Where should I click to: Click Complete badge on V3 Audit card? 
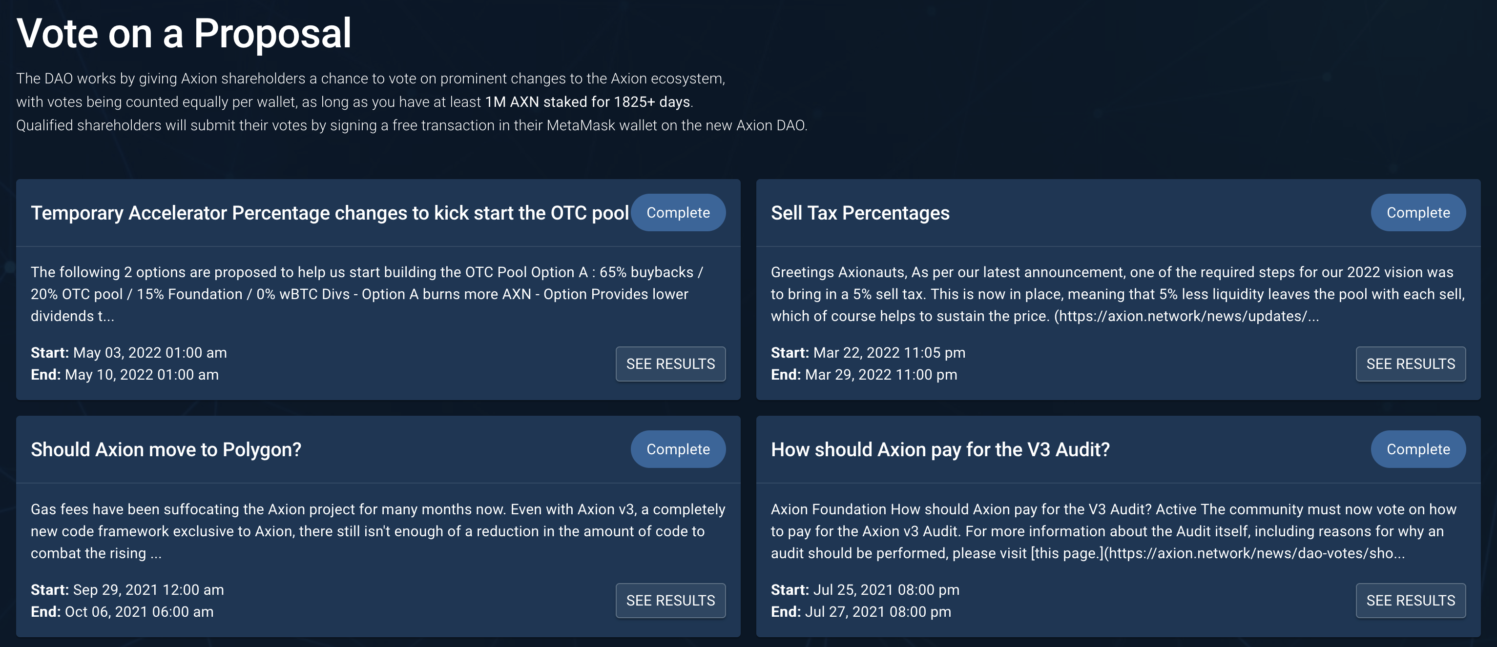(x=1417, y=449)
